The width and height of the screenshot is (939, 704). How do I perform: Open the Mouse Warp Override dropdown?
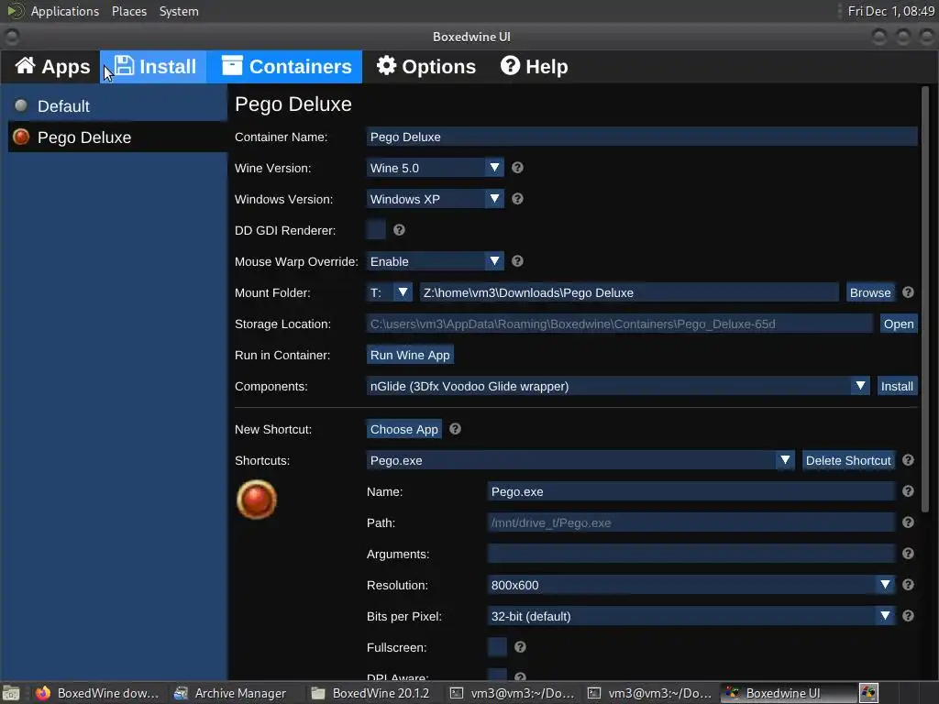[x=435, y=261]
